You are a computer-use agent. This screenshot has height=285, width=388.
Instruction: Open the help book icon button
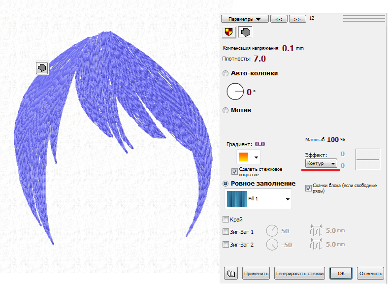pos(231,273)
